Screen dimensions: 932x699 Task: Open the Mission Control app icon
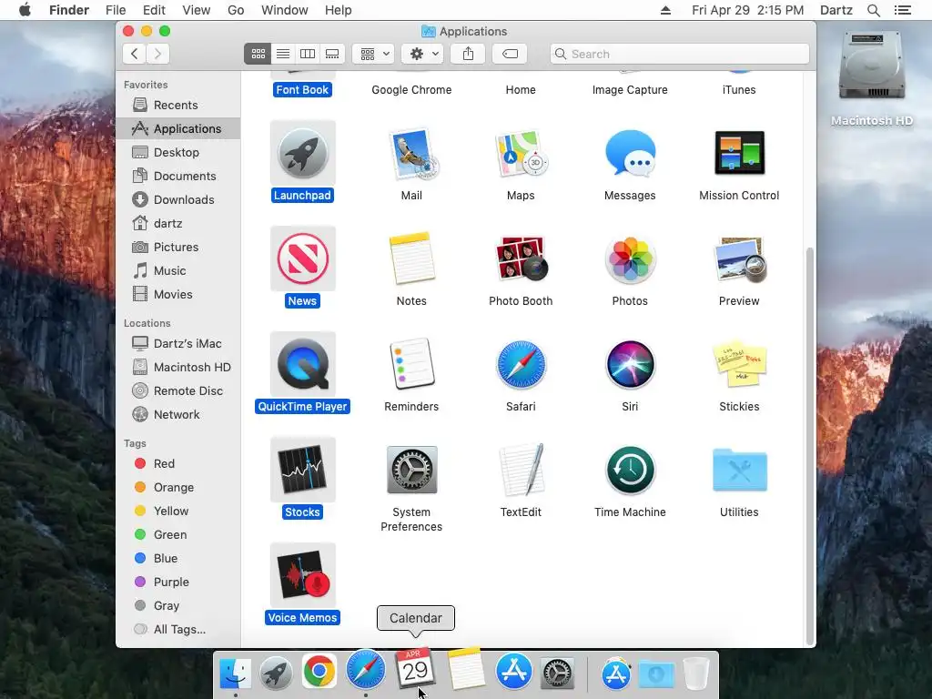(x=739, y=153)
